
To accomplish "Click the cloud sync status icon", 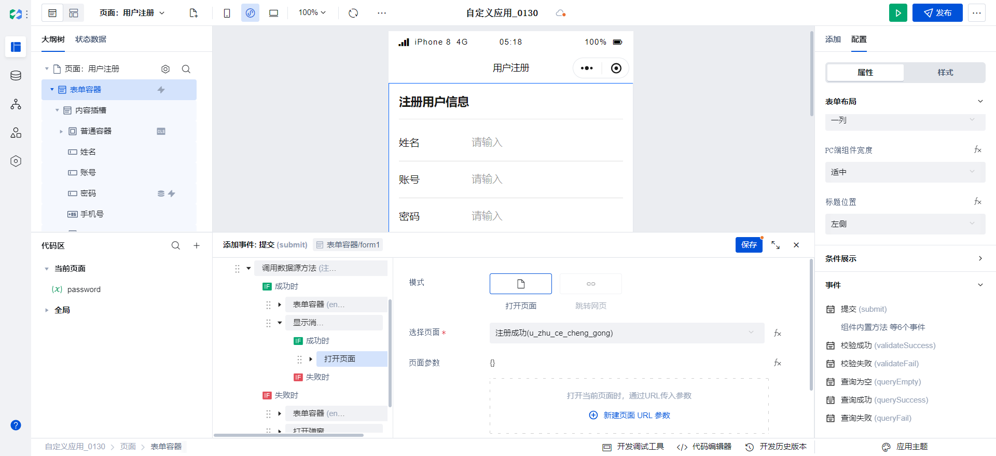I will 560,13.
